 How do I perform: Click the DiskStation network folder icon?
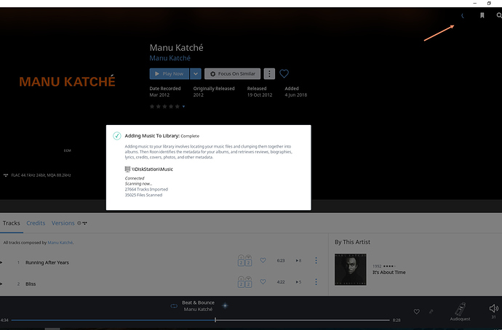pyautogui.click(x=127, y=169)
